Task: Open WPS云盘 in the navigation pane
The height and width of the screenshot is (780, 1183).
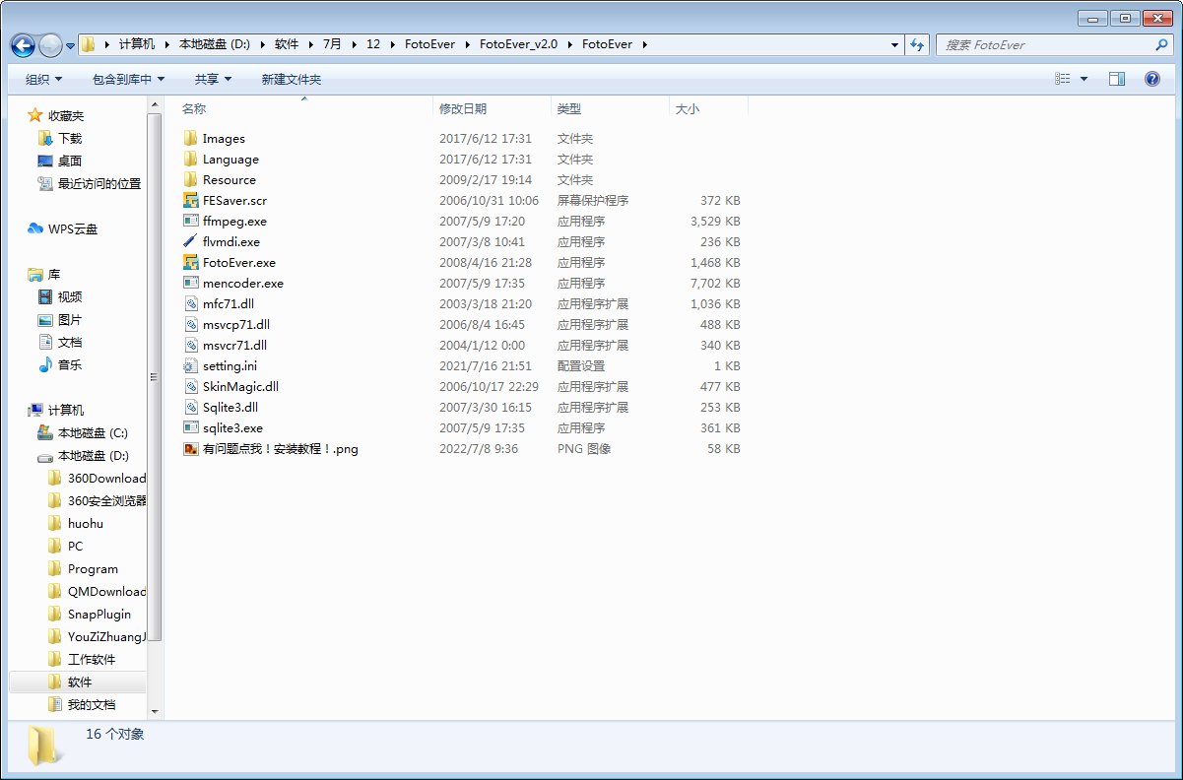Action: point(73,228)
